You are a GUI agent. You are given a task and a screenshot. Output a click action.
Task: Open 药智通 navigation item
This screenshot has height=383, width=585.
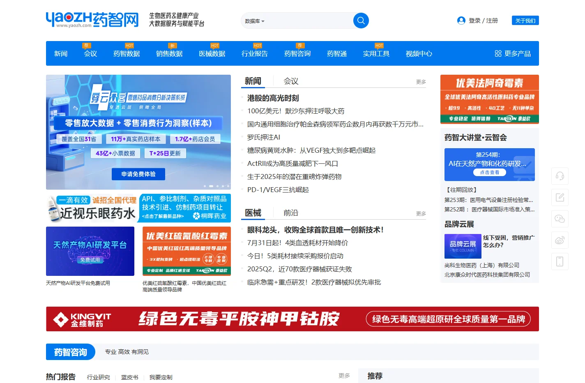337,54
